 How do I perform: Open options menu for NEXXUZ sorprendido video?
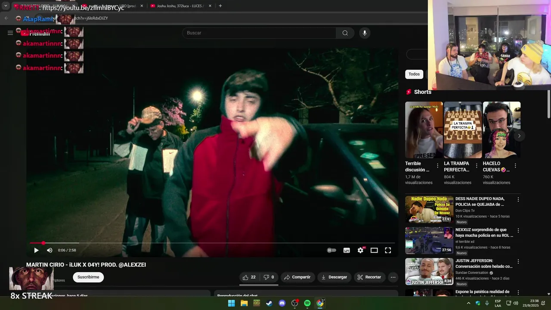click(518, 231)
